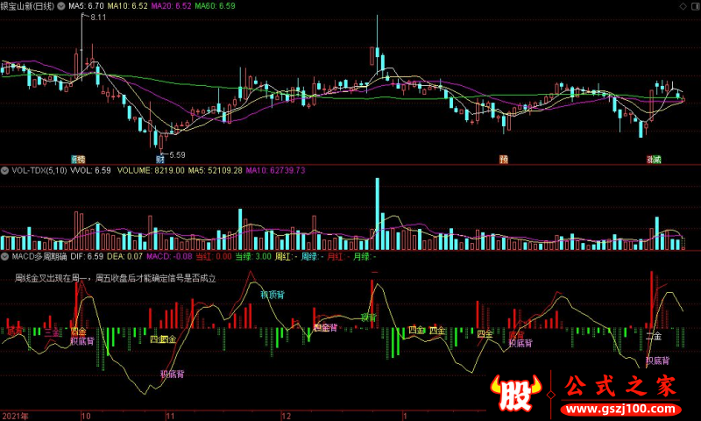701x421 pixels.
Task: Select the 当红: 0.00 value
Action: (214, 257)
